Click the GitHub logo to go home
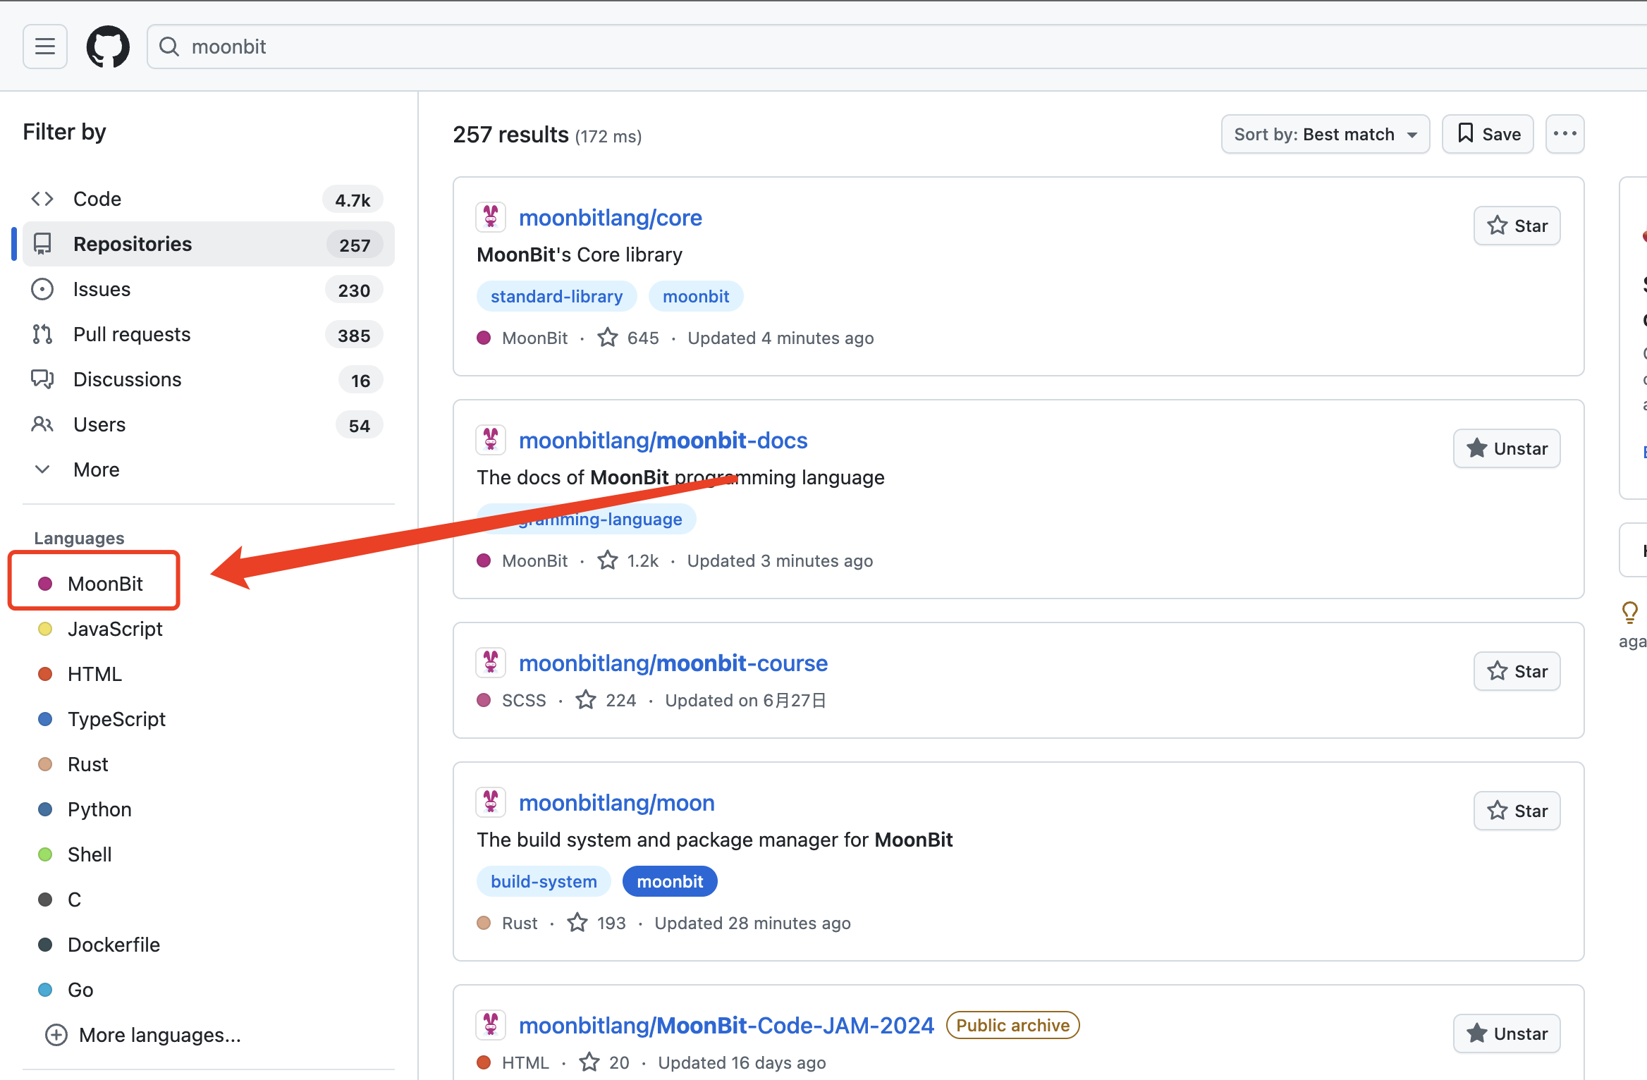 tap(108, 46)
